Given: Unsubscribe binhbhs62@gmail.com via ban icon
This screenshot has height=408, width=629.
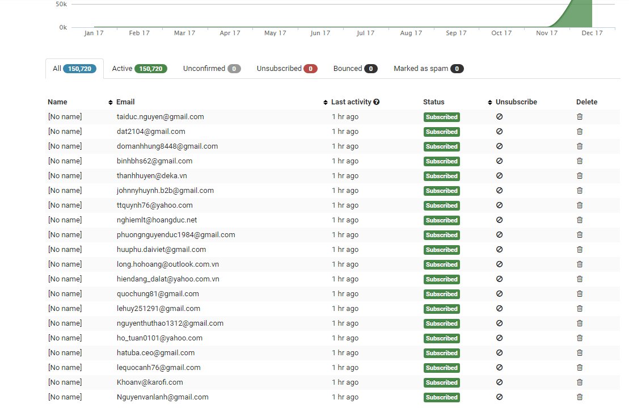Looking at the screenshot, I should [x=499, y=161].
